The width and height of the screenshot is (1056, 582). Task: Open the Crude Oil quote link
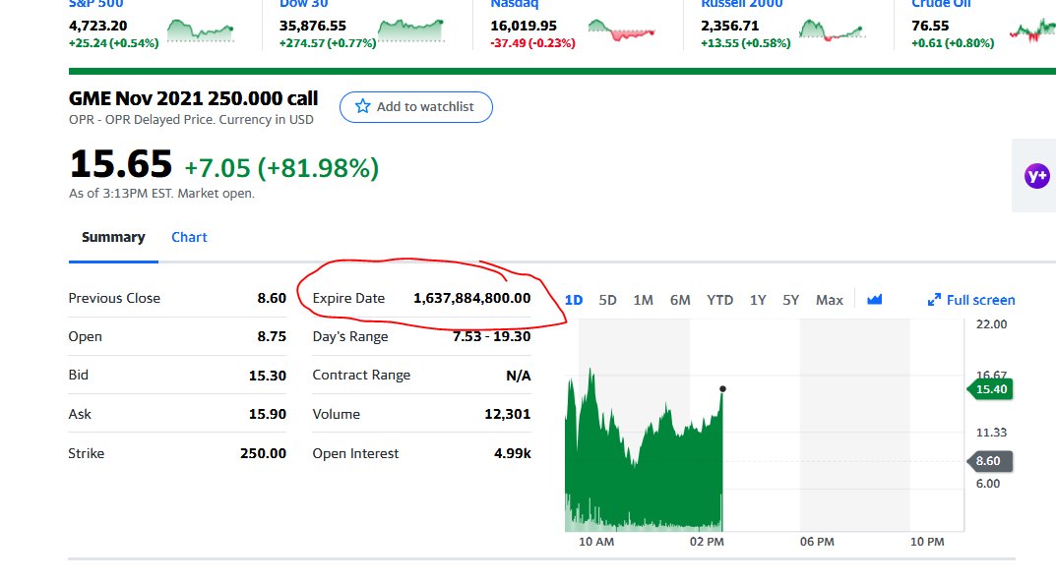(941, 4)
